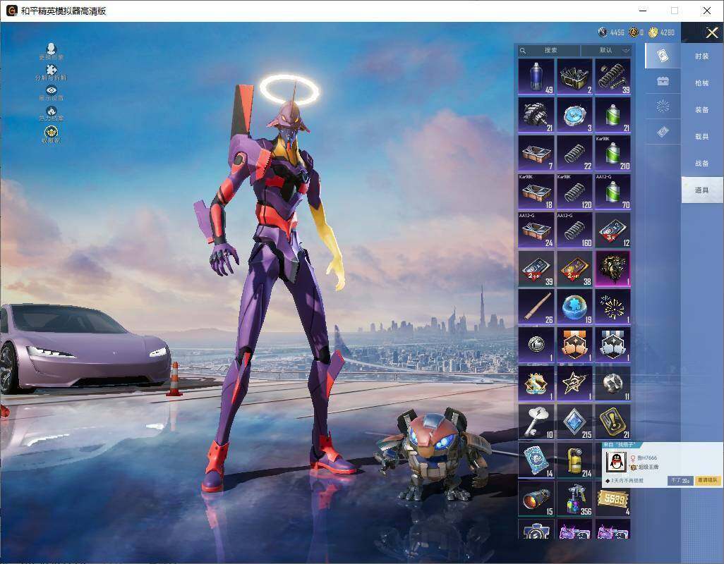Select the Kar98K spring item with count 120

click(574, 192)
